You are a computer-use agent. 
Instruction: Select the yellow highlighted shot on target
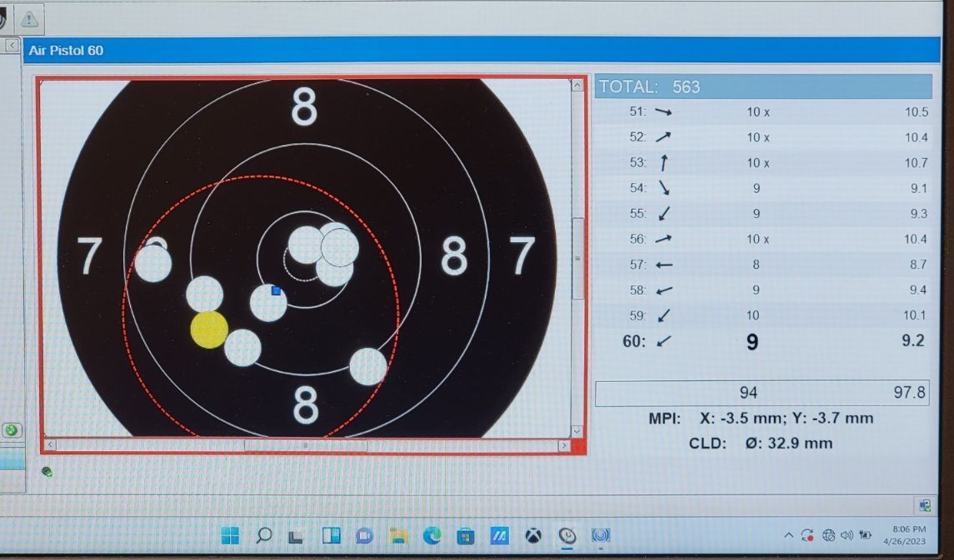(x=209, y=330)
